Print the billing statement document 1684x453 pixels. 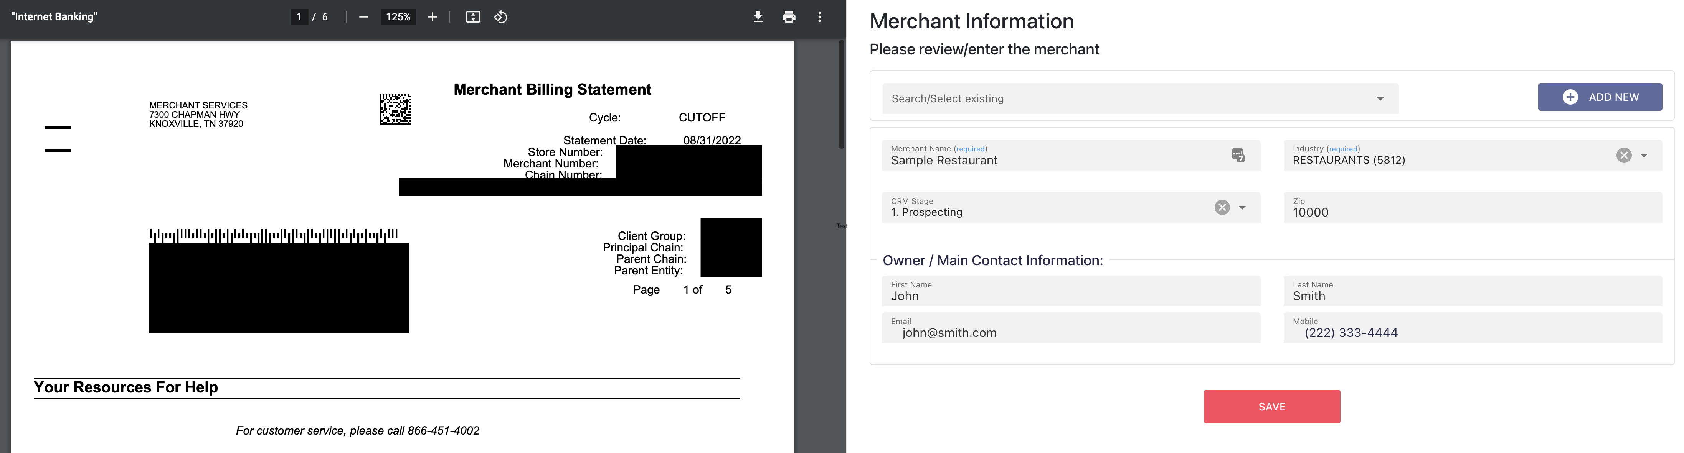788,17
